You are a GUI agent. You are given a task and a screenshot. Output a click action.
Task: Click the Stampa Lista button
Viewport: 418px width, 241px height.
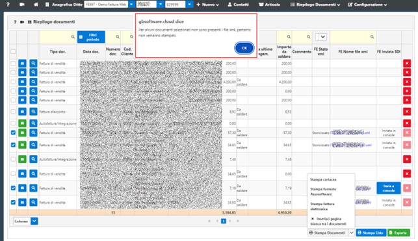click(371, 233)
